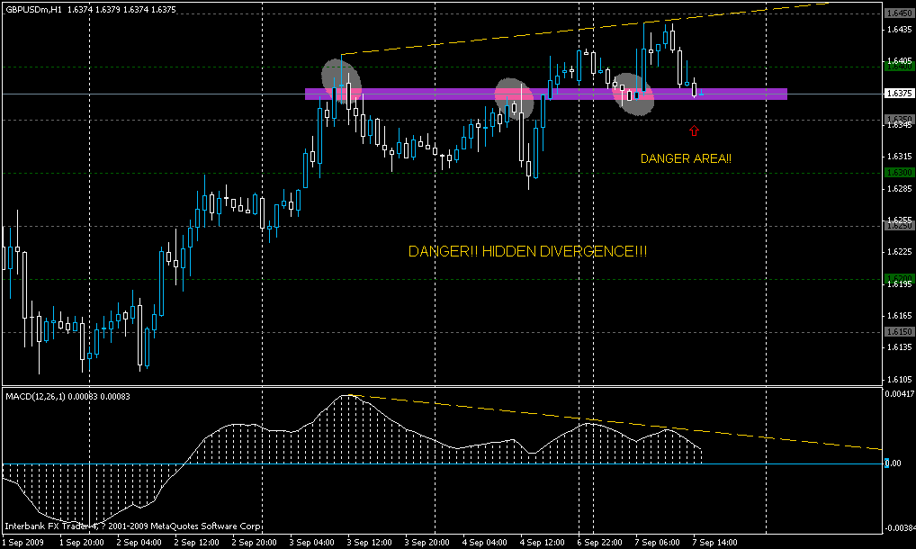The height and width of the screenshot is (549, 916).
Task: Click the Interbank FX Trader copyright text
Action: 133,526
